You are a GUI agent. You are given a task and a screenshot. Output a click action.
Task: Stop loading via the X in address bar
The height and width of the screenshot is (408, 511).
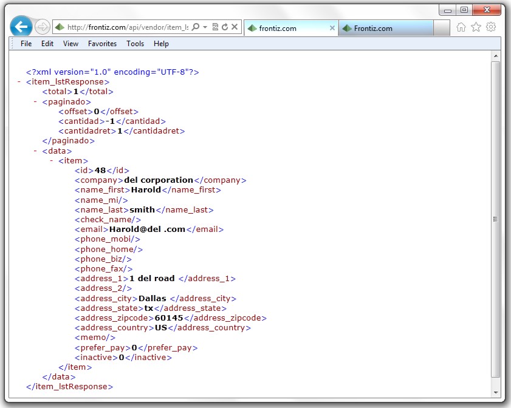point(235,27)
